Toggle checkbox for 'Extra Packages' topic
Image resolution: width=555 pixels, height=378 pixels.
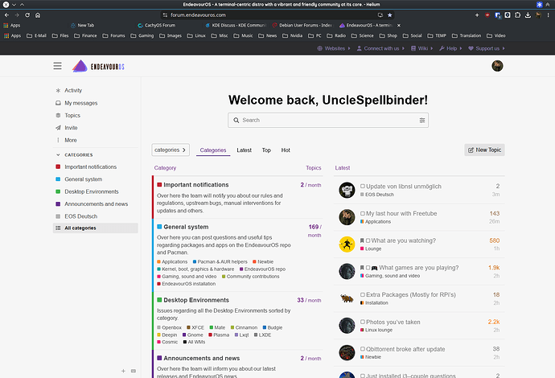(363, 294)
